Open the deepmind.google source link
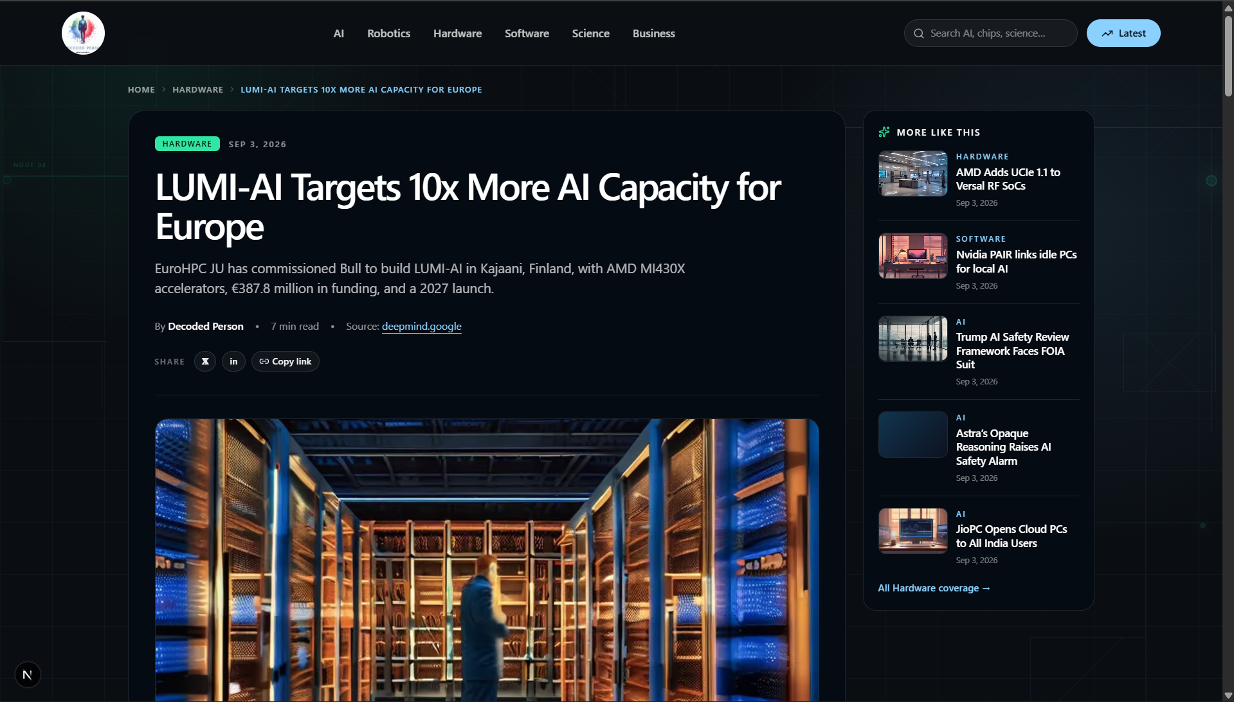The image size is (1234, 702). click(x=422, y=326)
